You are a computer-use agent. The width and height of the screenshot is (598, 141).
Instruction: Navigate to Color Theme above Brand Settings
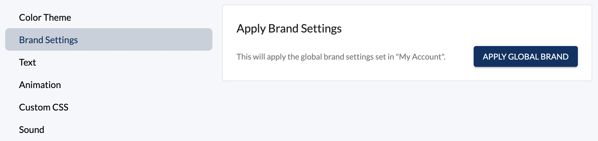pyautogui.click(x=45, y=18)
